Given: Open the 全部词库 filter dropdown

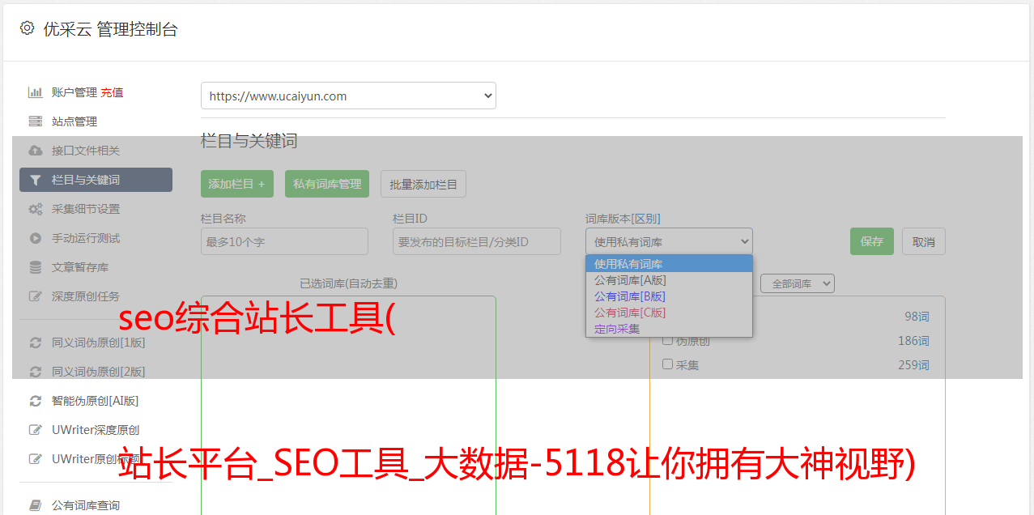Looking at the screenshot, I should [x=798, y=283].
